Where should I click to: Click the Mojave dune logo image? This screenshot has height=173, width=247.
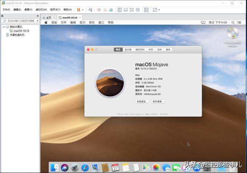[x=110, y=83]
